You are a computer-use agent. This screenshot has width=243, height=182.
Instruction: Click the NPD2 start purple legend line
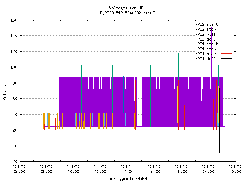[226, 24]
